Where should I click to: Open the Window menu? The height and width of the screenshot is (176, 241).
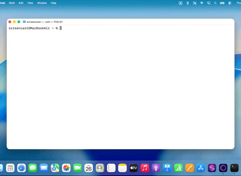click(x=42, y=3)
